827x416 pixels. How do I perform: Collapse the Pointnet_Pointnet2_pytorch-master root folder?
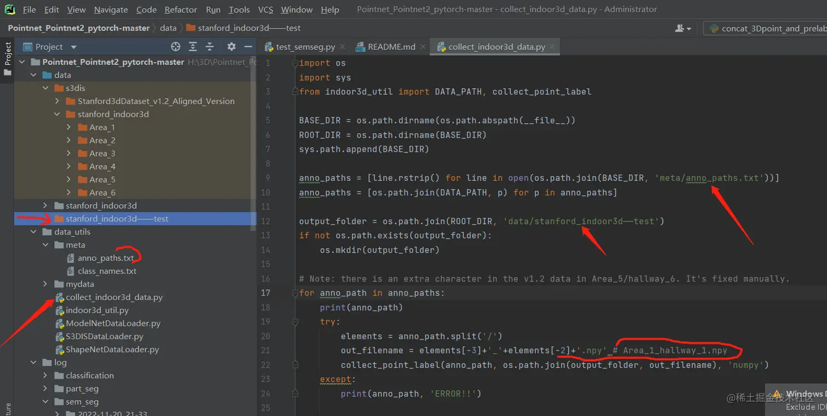22,62
